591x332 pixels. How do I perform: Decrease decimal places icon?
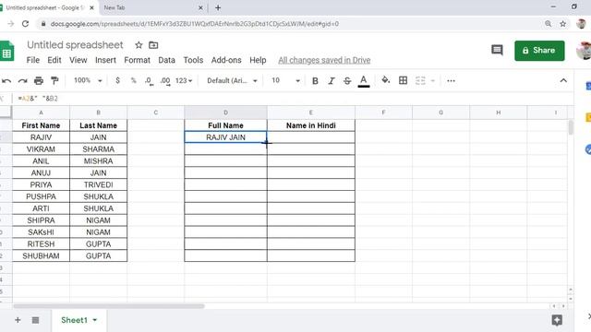click(x=150, y=81)
